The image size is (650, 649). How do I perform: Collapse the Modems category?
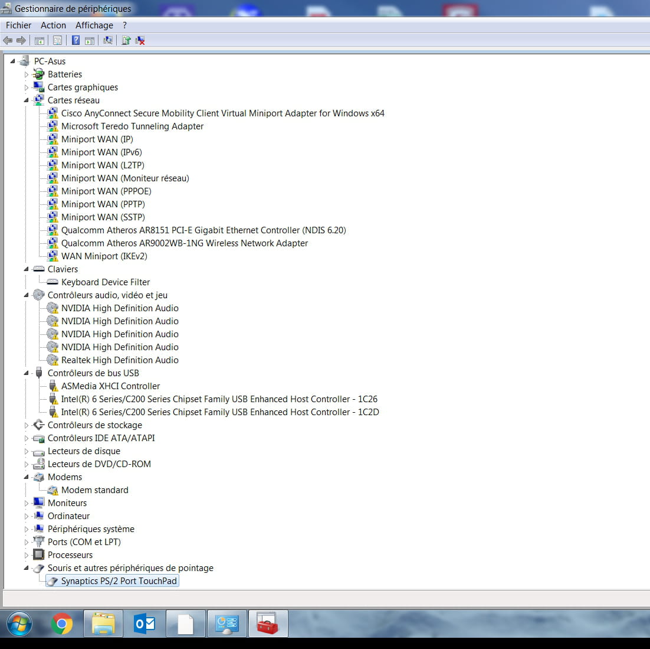pyautogui.click(x=26, y=477)
